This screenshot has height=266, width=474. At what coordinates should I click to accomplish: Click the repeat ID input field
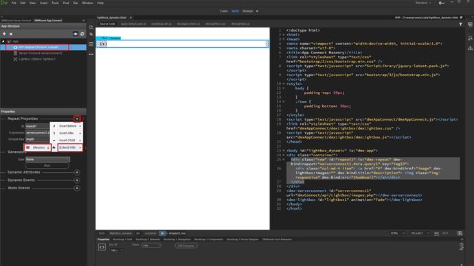[x=38, y=126]
